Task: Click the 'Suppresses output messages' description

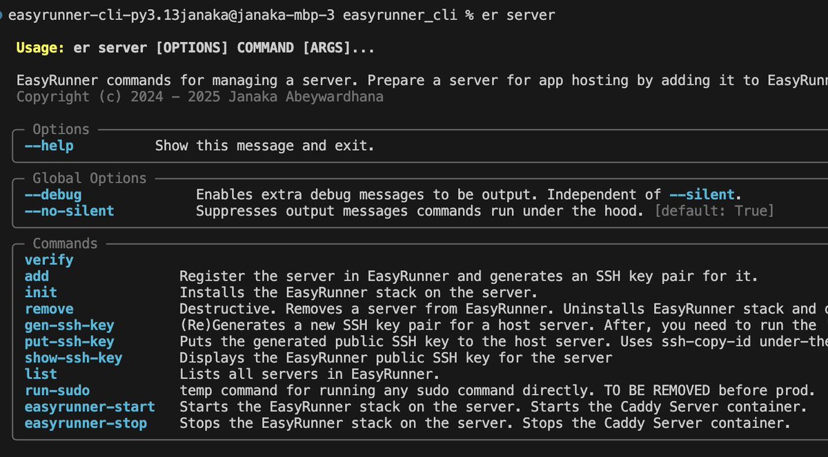Action: point(301,211)
